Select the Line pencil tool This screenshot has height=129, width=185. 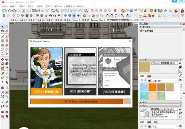pos(3,37)
